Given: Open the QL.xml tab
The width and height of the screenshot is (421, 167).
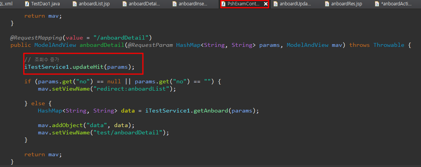Looking at the screenshot, I should pos(6,4).
